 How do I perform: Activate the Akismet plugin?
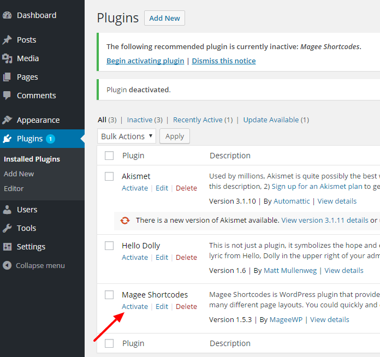[x=135, y=188]
